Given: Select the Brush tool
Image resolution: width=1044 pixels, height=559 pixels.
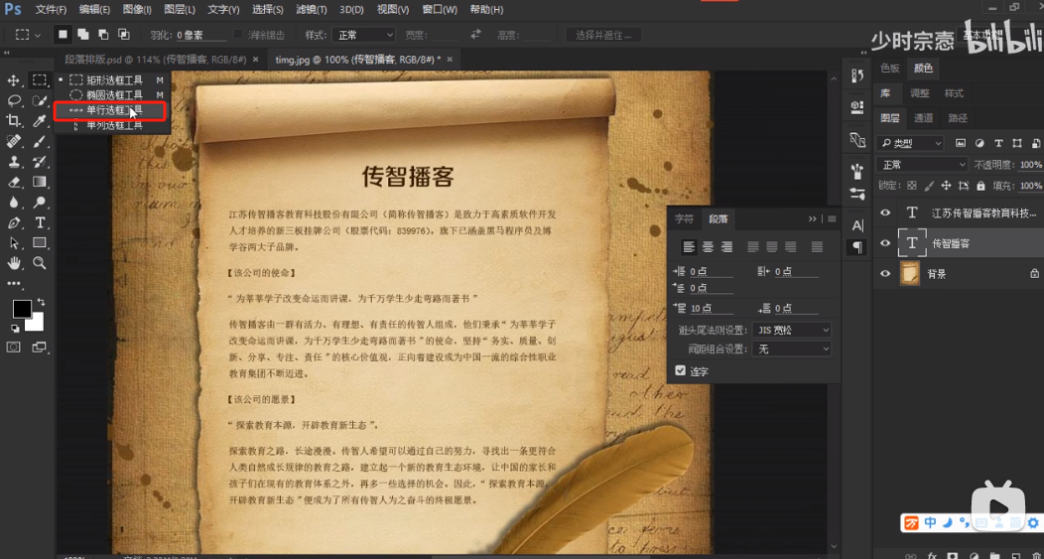Looking at the screenshot, I should (40, 141).
